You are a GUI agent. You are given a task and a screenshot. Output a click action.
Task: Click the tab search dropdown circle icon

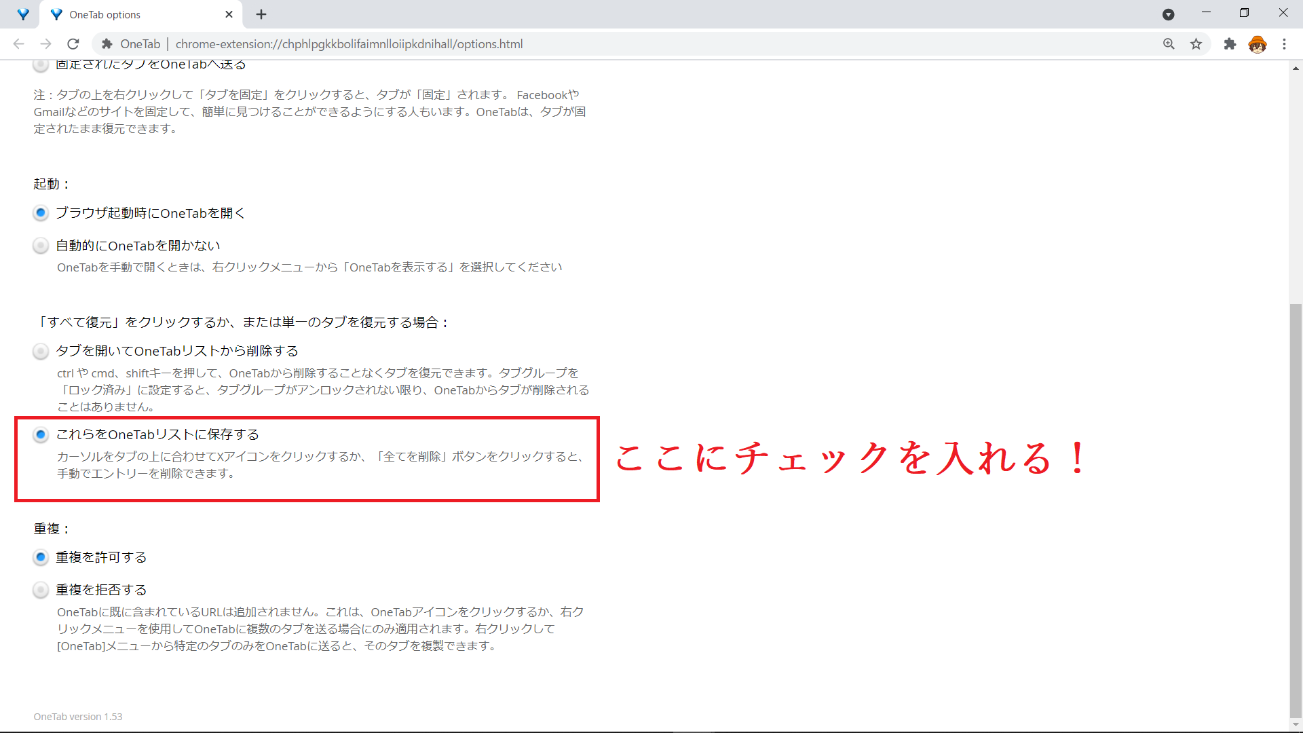tap(1168, 14)
